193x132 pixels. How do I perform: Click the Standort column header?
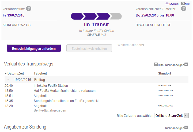(x=165, y=73)
